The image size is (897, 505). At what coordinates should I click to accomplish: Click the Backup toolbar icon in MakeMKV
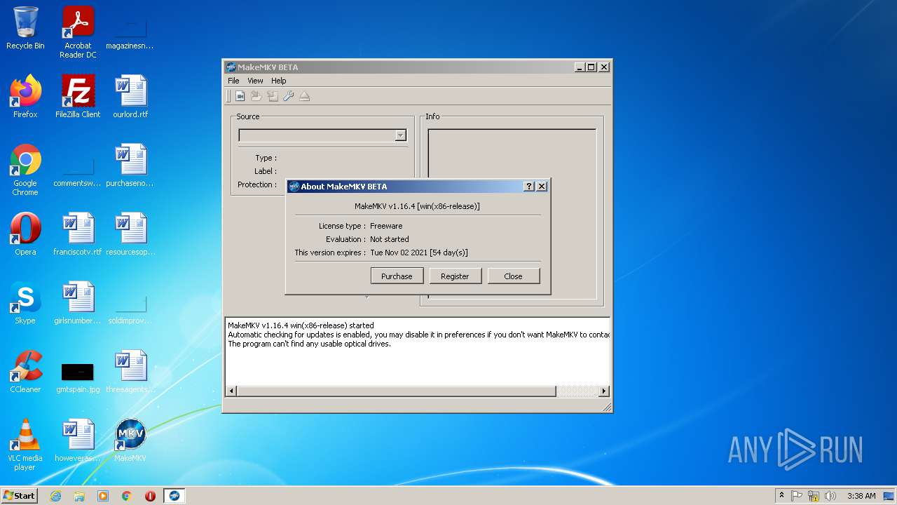273,96
